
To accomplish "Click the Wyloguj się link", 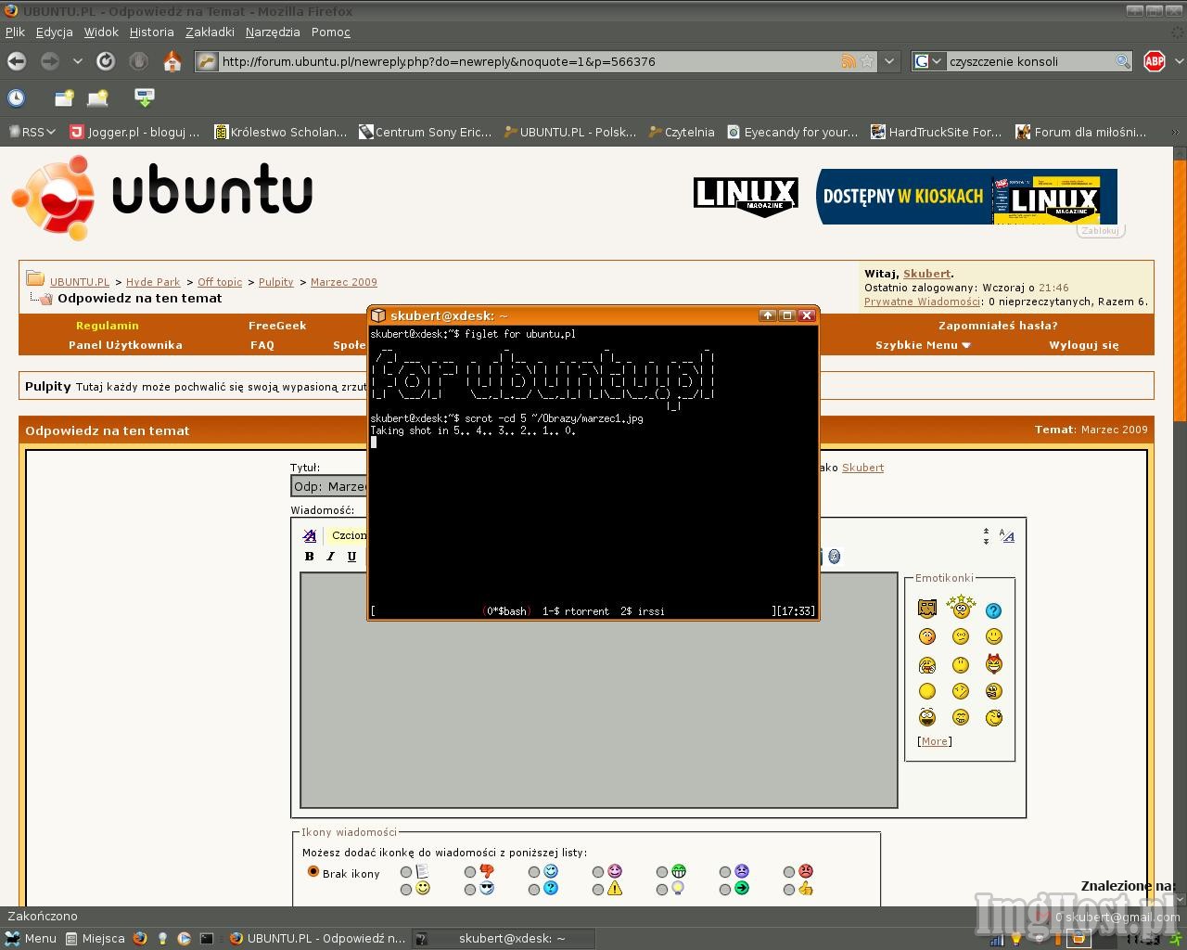I will tap(1084, 345).
